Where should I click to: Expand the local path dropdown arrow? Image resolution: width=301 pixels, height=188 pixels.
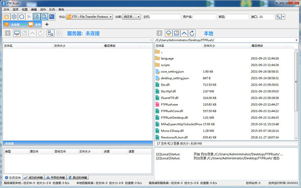coord(296,40)
